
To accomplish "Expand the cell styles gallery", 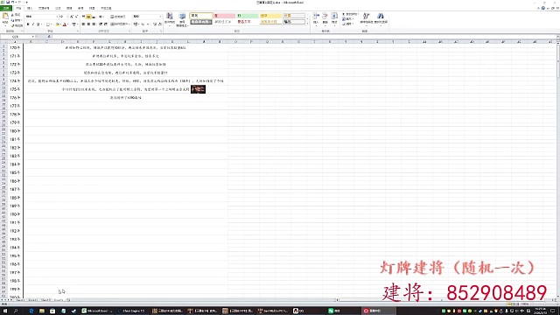I will click(x=307, y=24).
